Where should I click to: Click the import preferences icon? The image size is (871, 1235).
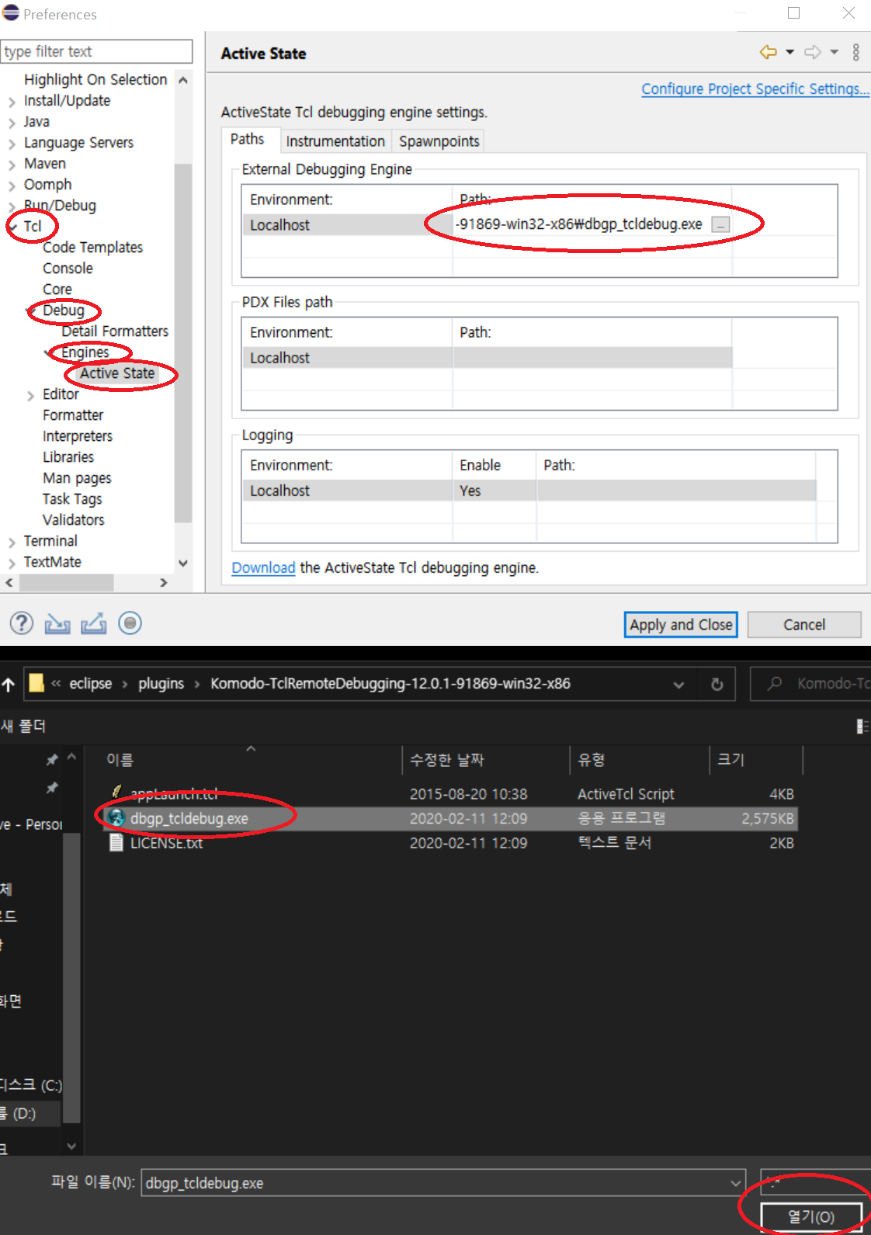pos(57,623)
